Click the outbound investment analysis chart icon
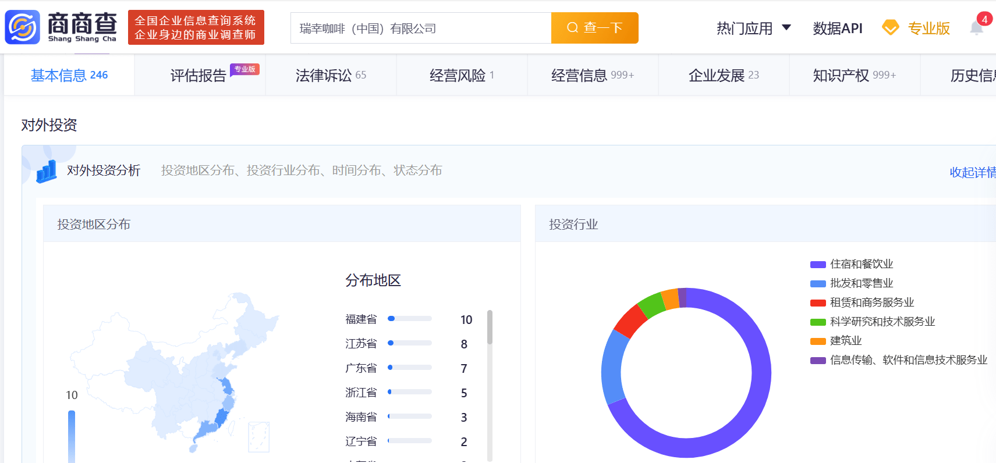Viewport: 996px width, 463px height. click(47, 171)
